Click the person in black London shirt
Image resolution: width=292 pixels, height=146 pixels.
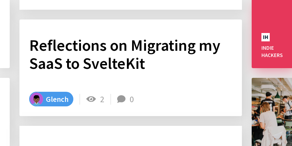[x=268, y=103]
